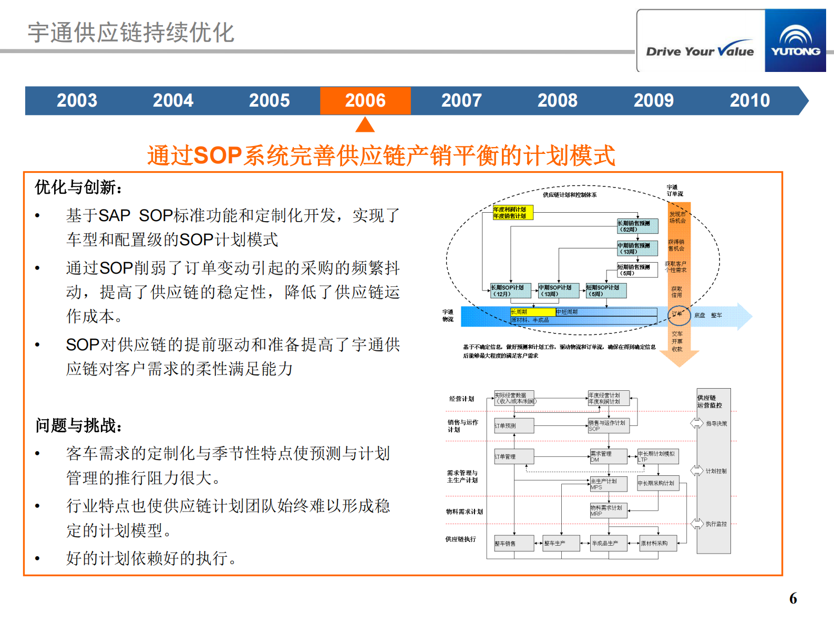Viewport: 834px width, 625px height.
Task: Select year 2004 on the timeline
Action: 173,100
